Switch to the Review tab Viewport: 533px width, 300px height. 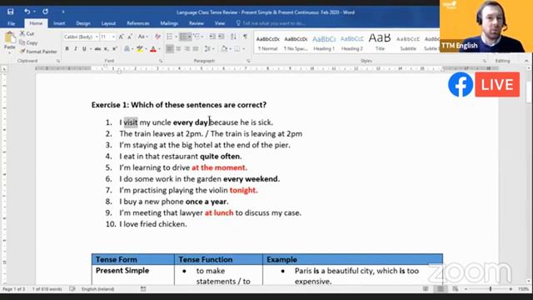(x=197, y=23)
